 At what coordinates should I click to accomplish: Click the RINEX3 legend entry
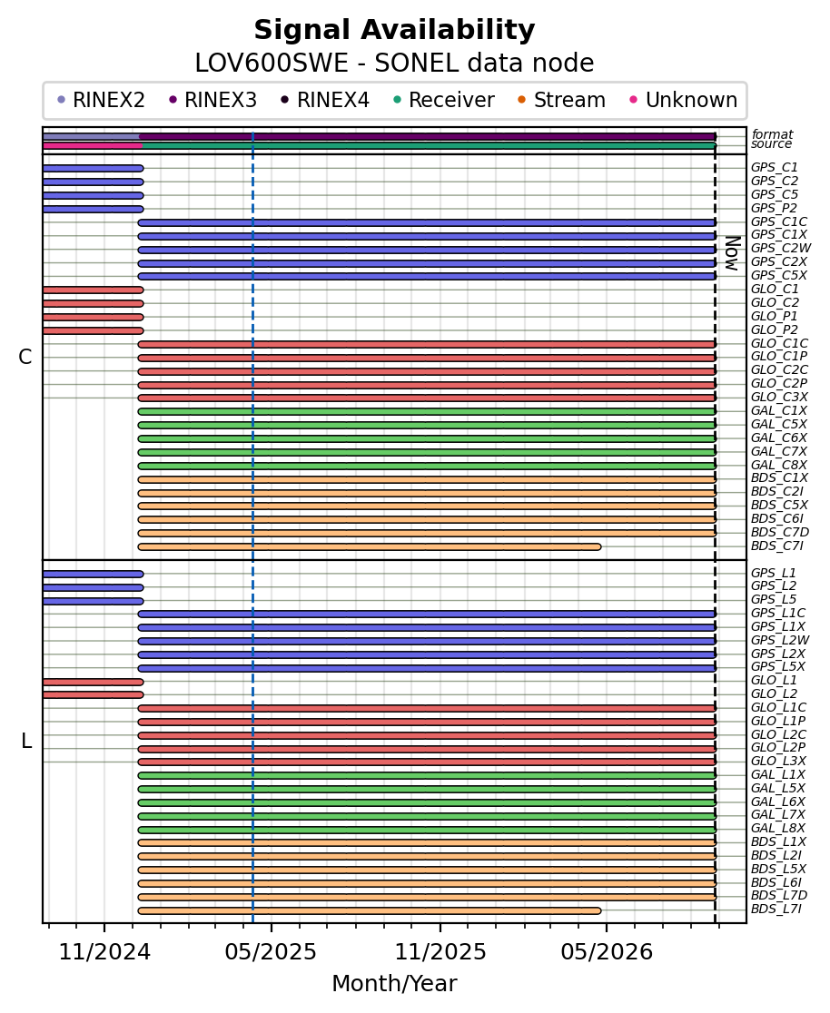pyautogui.click(x=212, y=100)
